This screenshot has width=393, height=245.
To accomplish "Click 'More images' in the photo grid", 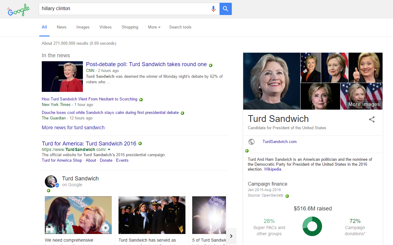I will (x=364, y=104).
